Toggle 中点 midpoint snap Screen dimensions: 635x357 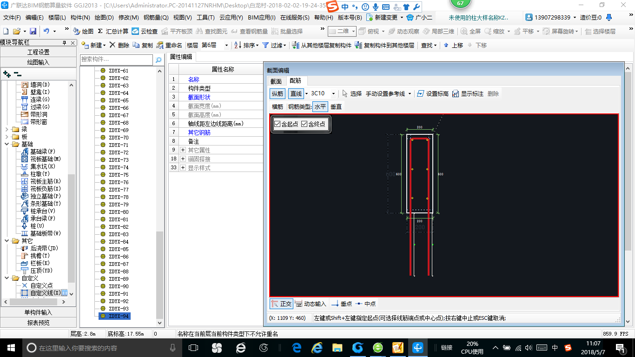(365, 304)
